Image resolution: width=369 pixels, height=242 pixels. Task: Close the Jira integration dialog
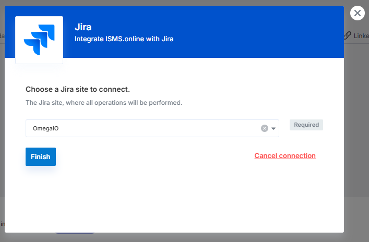[x=357, y=13]
